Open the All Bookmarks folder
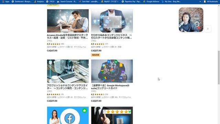 click(211, 1)
